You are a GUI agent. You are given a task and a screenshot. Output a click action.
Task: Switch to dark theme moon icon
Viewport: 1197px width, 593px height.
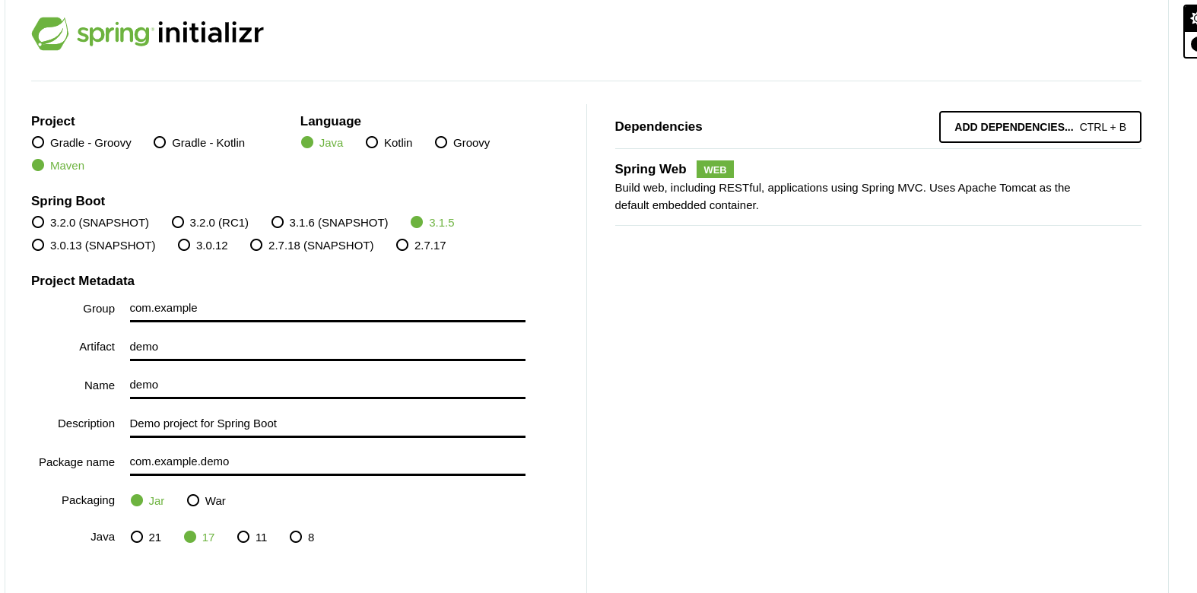[x=1192, y=44]
